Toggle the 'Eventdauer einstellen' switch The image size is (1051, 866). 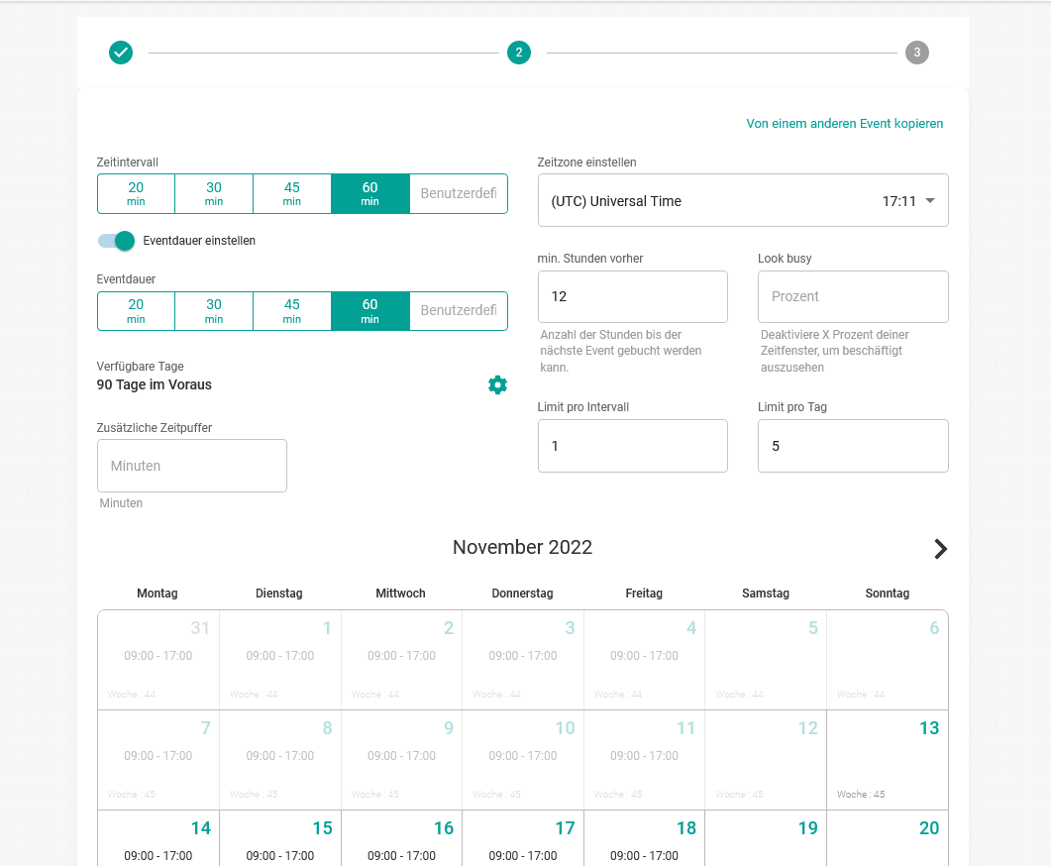tap(117, 241)
